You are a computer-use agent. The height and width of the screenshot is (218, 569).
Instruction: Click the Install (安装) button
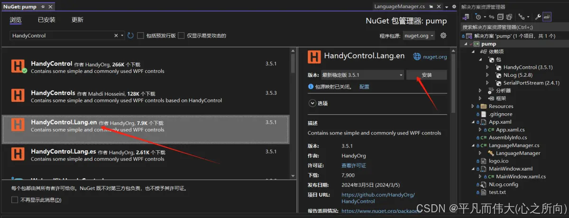tap(427, 75)
